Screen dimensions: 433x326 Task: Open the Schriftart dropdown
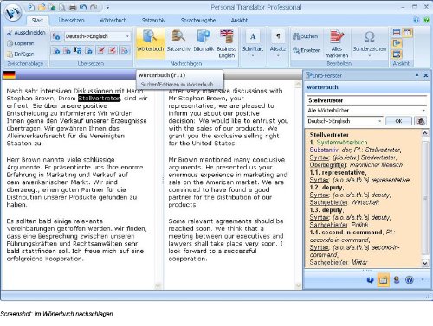coord(253,43)
